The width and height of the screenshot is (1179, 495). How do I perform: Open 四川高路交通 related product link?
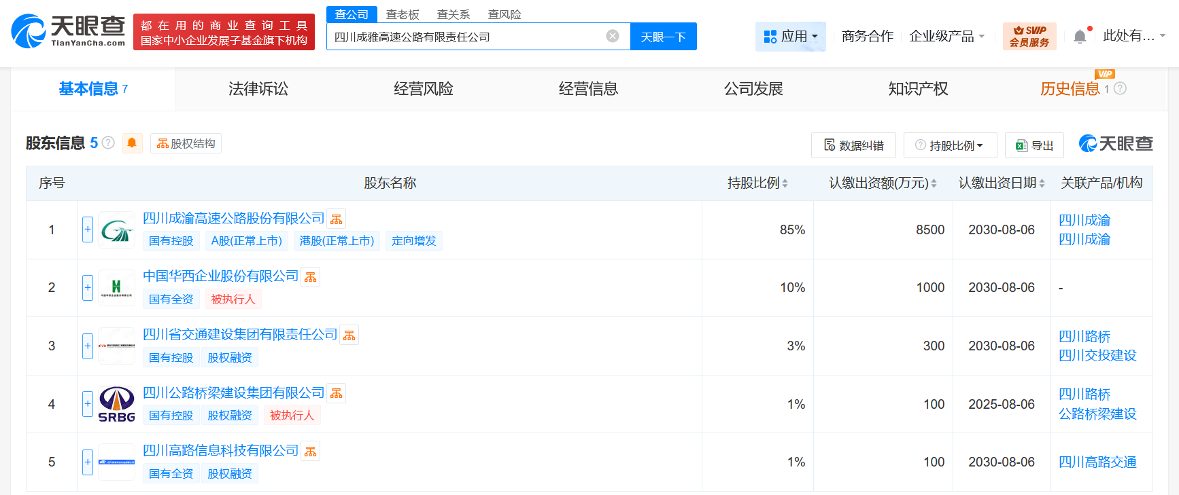(x=1097, y=462)
